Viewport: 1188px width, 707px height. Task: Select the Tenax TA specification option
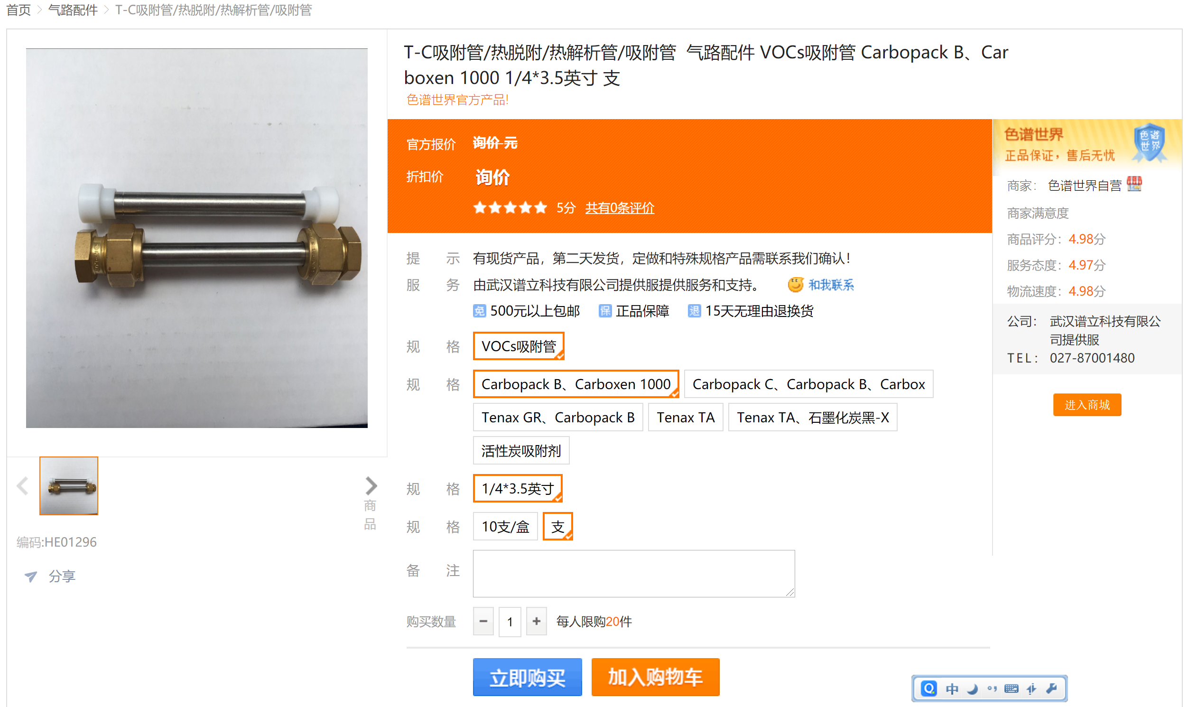tap(686, 418)
